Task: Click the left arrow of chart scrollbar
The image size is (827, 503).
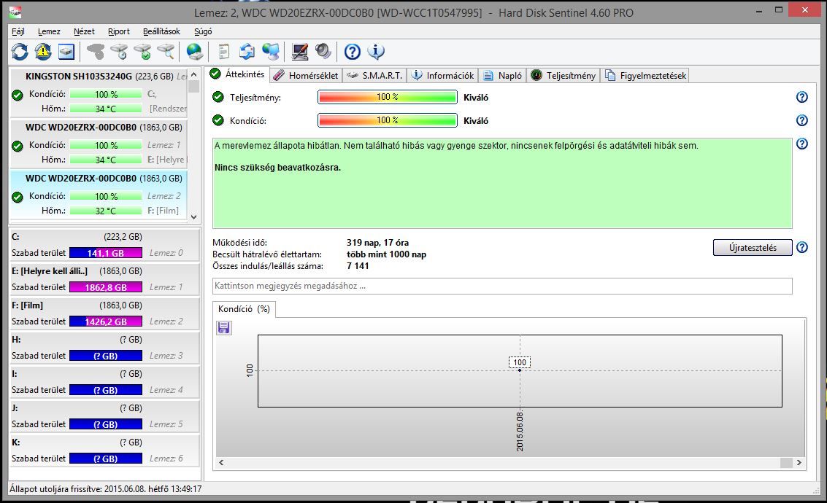Action: 221,462
